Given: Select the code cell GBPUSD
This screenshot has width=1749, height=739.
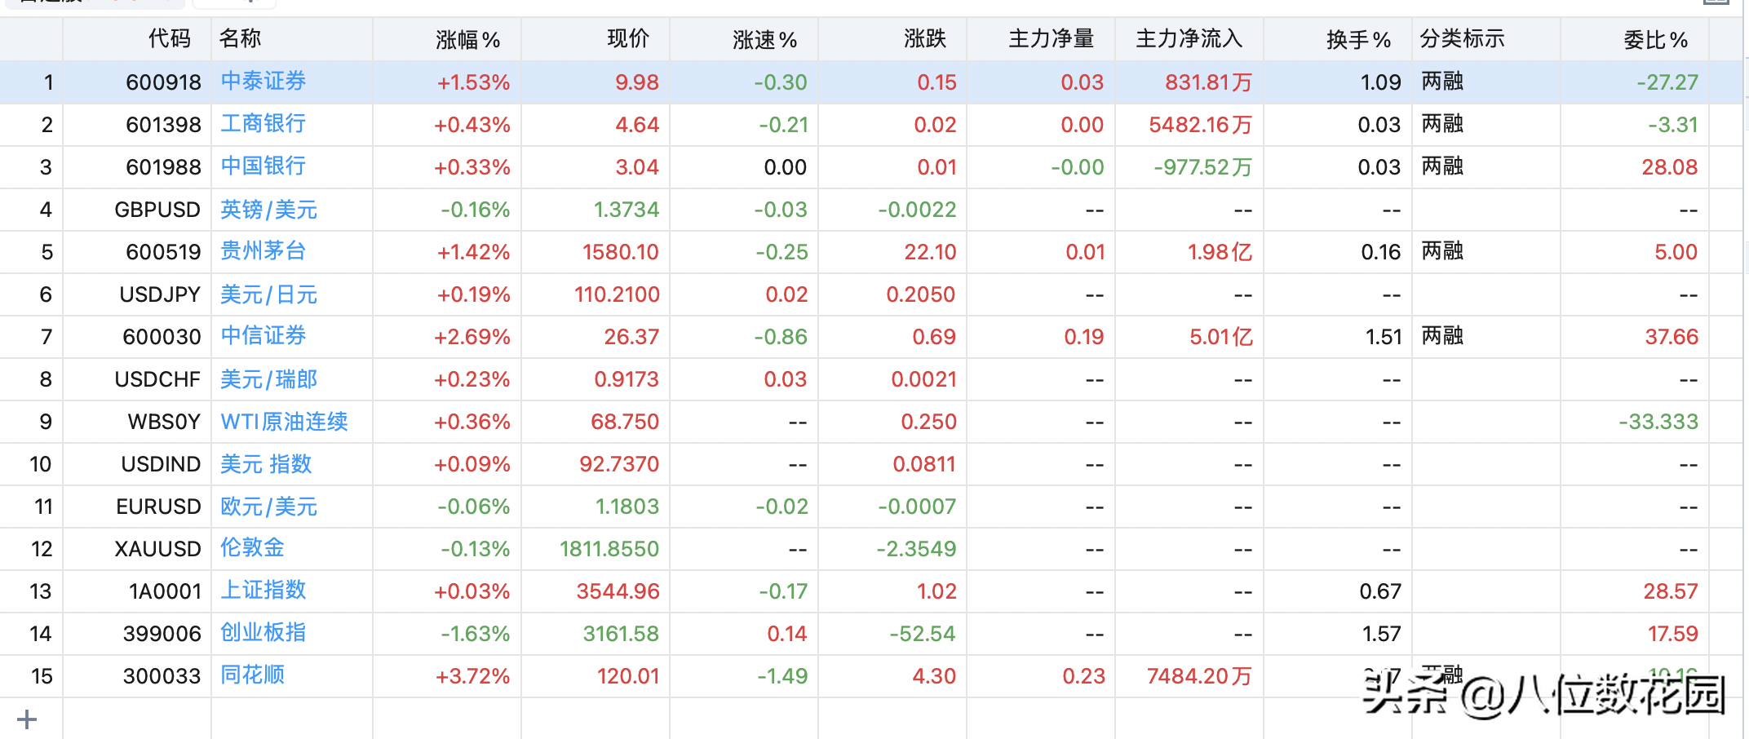Looking at the screenshot, I should tap(157, 210).
